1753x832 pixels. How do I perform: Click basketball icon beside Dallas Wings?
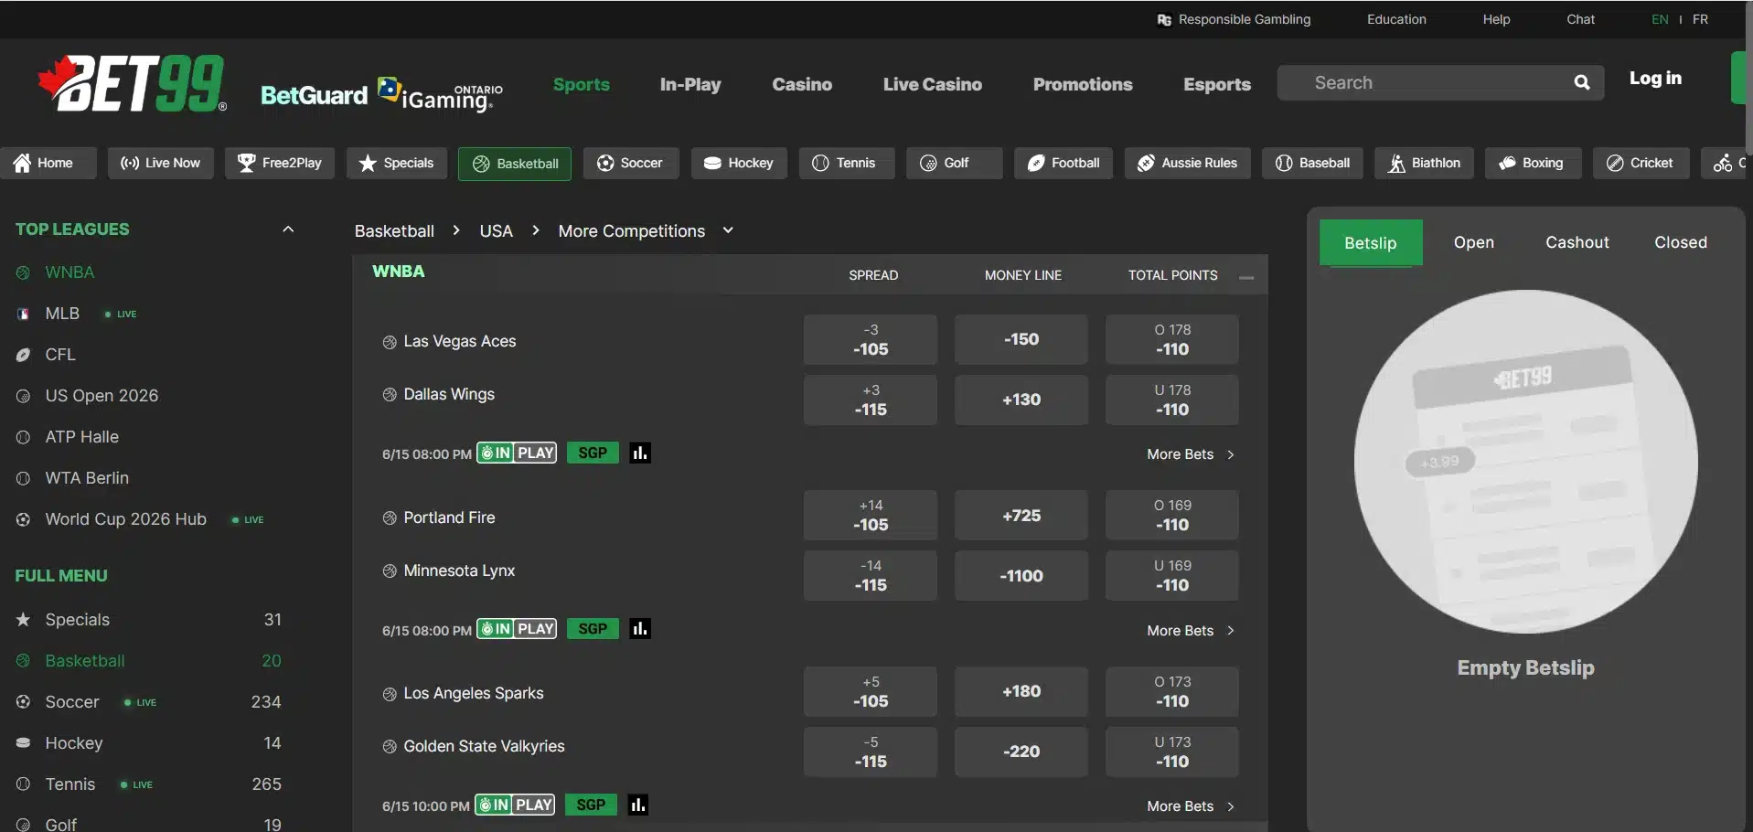[390, 395]
